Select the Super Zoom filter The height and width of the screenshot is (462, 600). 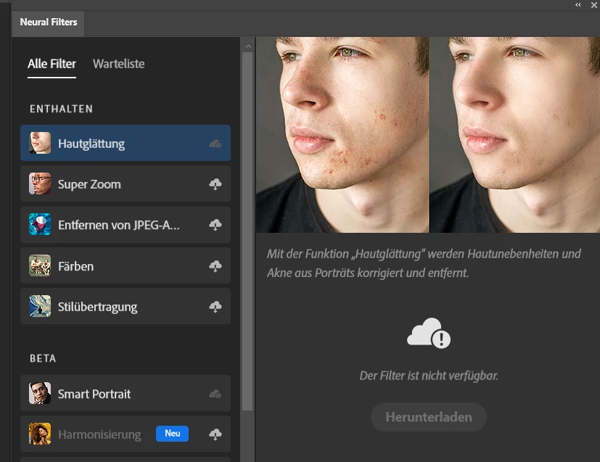point(126,183)
